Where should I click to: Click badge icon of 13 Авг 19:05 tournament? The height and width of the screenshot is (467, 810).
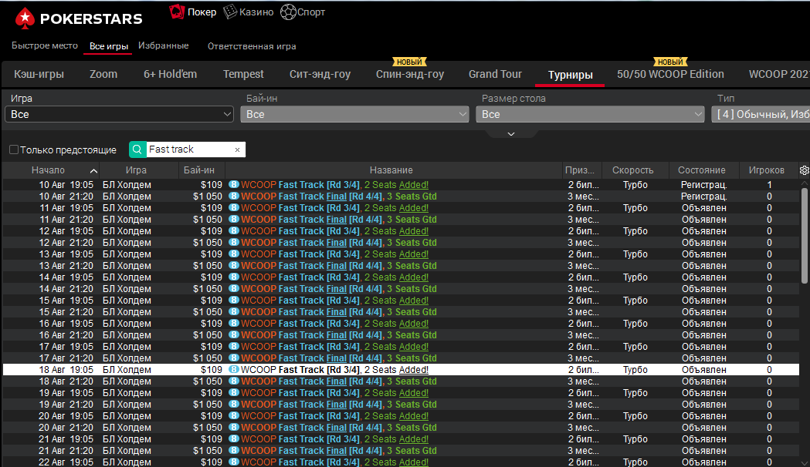coord(233,254)
